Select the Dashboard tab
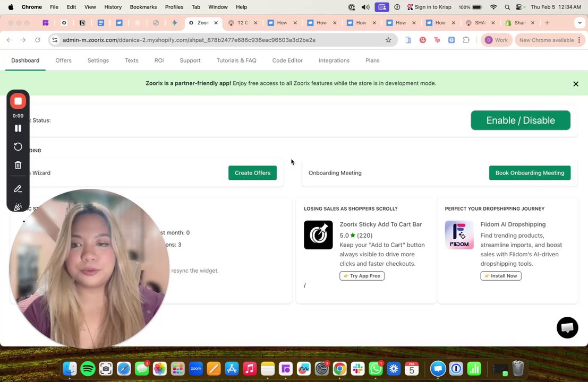Image resolution: width=588 pixels, height=382 pixels. click(x=25, y=60)
